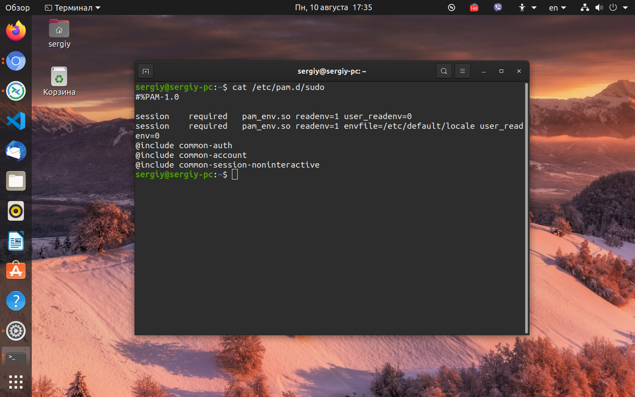
Task: Expand the accessibility menu
Action: [x=527, y=7]
